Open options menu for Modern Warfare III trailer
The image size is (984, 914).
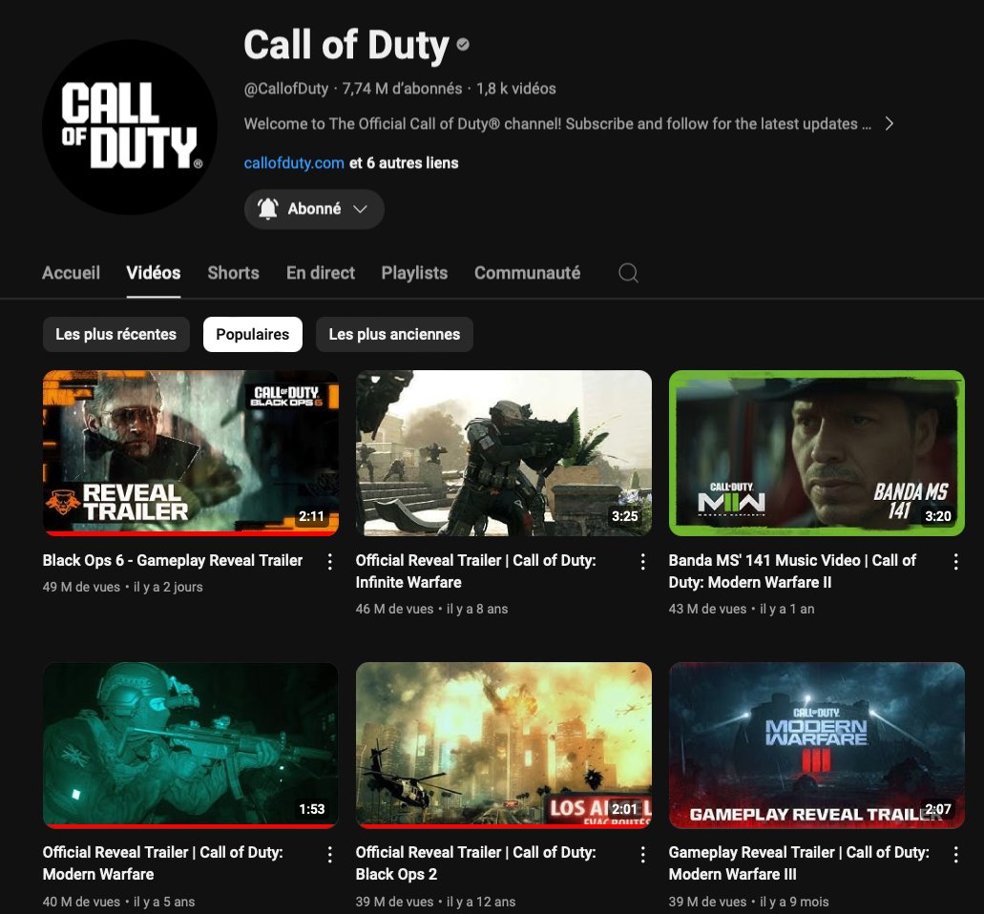pyautogui.click(x=956, y=854)
